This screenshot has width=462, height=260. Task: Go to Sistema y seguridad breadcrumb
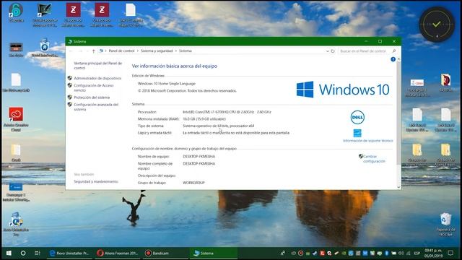click(x=157, y=51)
